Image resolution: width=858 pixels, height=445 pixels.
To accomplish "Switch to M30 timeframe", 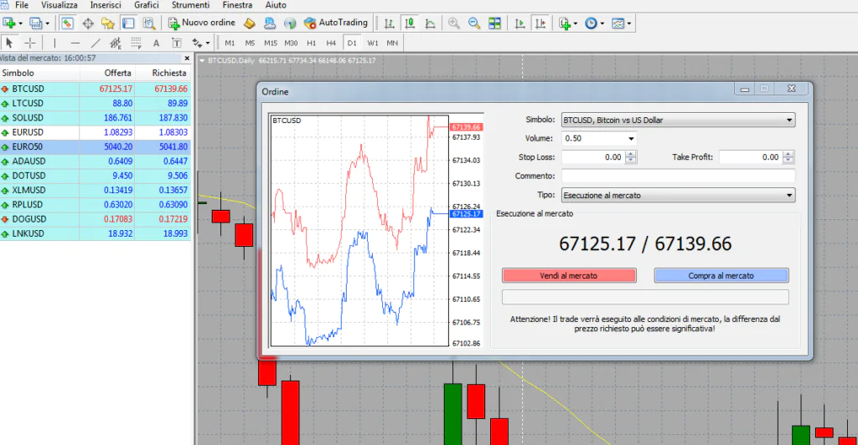I will (291, 43).
